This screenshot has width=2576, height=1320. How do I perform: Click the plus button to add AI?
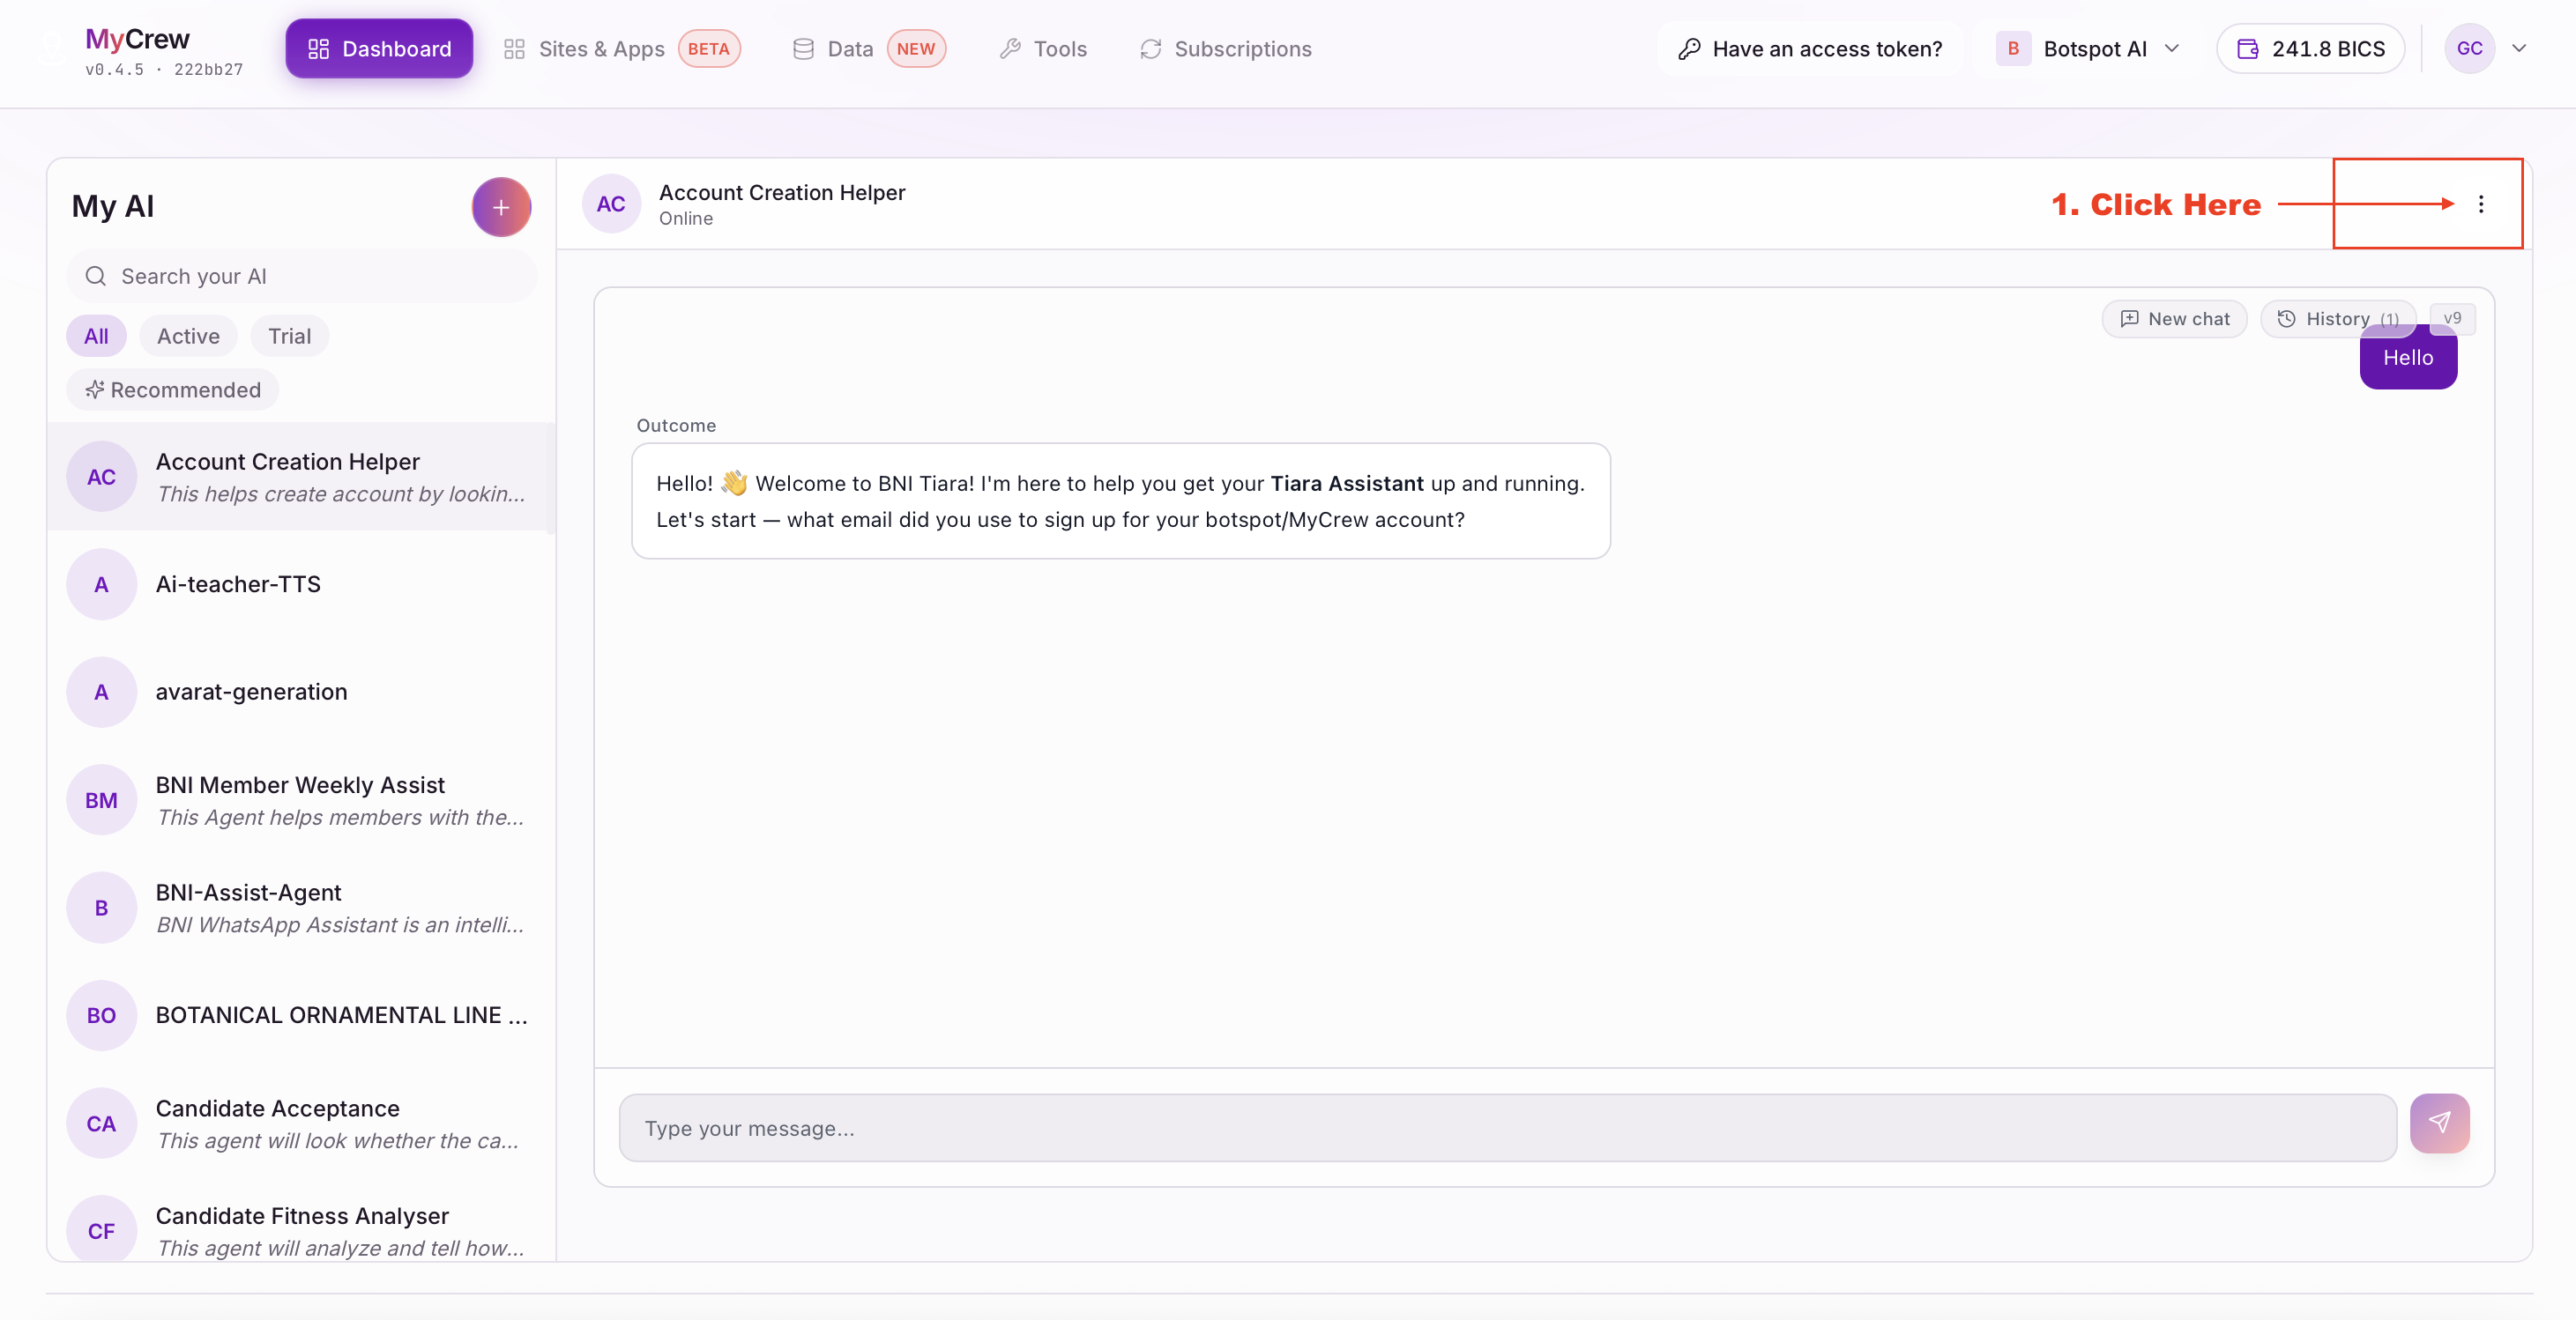click(501, 207)
